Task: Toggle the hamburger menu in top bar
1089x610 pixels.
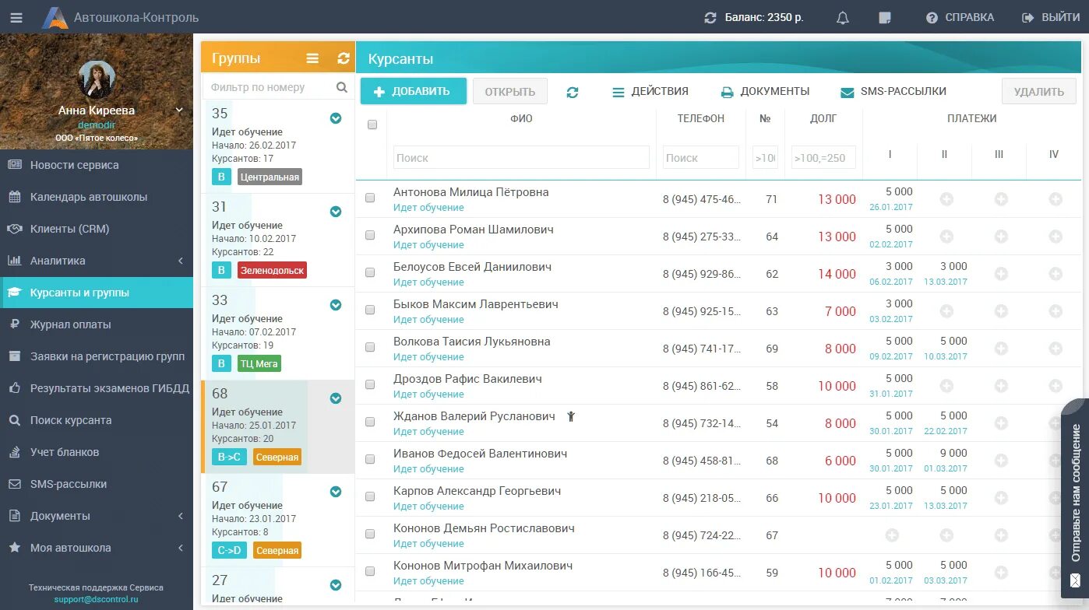Action: 16,17
